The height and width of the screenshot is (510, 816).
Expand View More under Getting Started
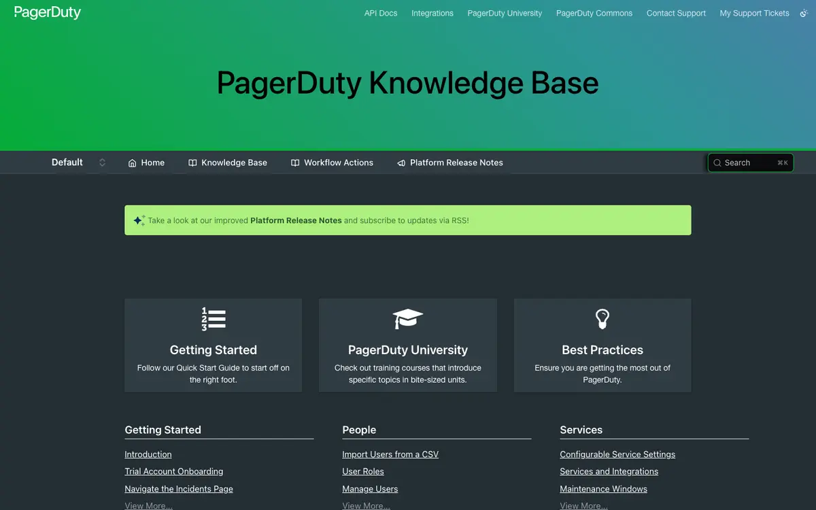[148, 506]
